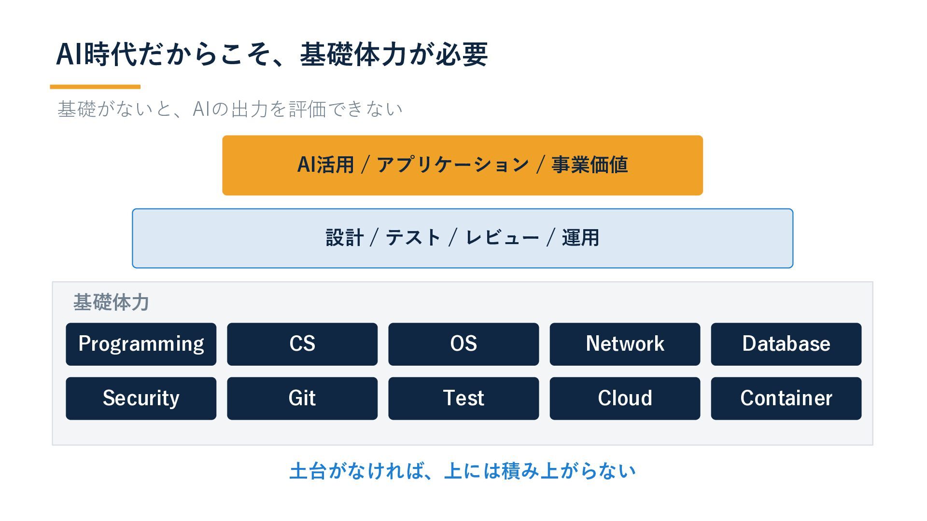Screen dimensions: 927x521
Task: Click the word 事業価値 in the orange banner
Action: coord(590,165)
